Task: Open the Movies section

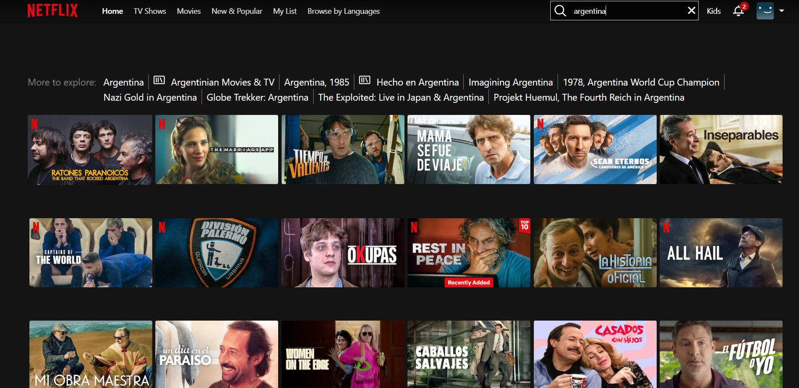Action: [x=189, y=11]
